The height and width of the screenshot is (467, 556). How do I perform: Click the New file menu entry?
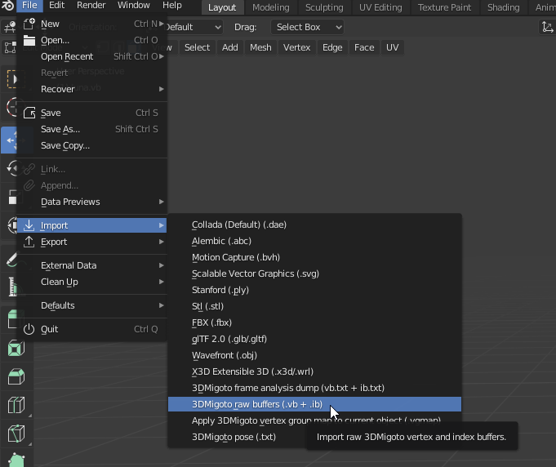click(x=91, y=24)
